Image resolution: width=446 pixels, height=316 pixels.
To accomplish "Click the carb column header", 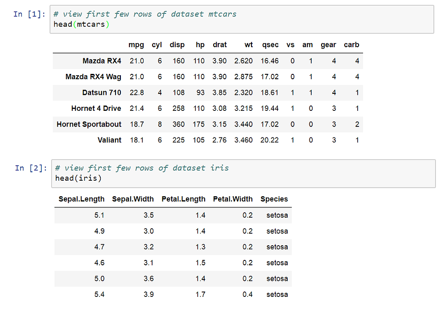I will coord(351,45).
